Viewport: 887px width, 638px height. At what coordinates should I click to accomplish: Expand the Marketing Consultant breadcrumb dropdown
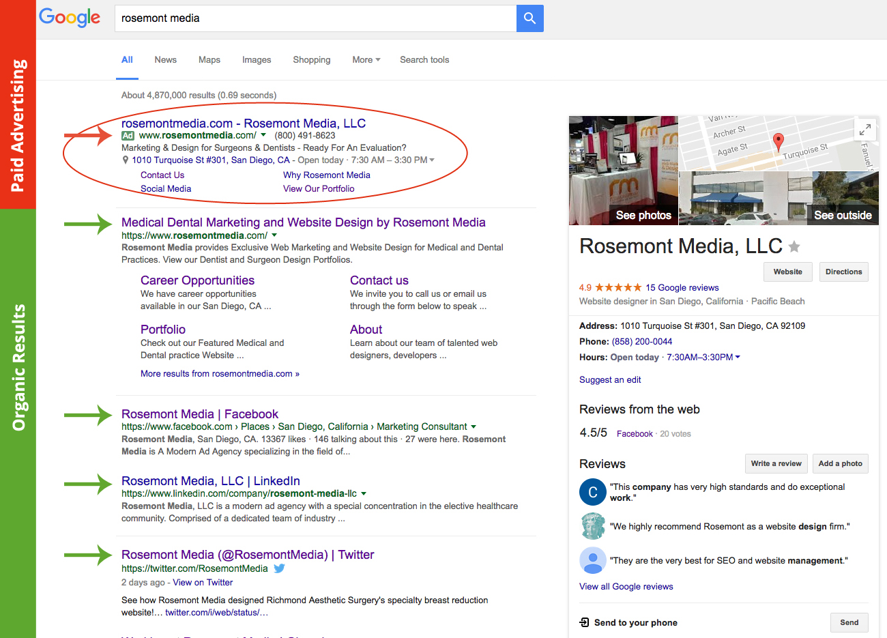click(x=474, y=426)
